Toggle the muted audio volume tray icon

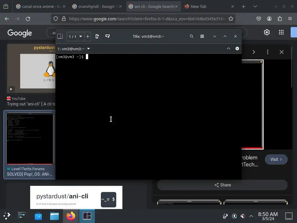pyautogui.click(x=243, y=216)
